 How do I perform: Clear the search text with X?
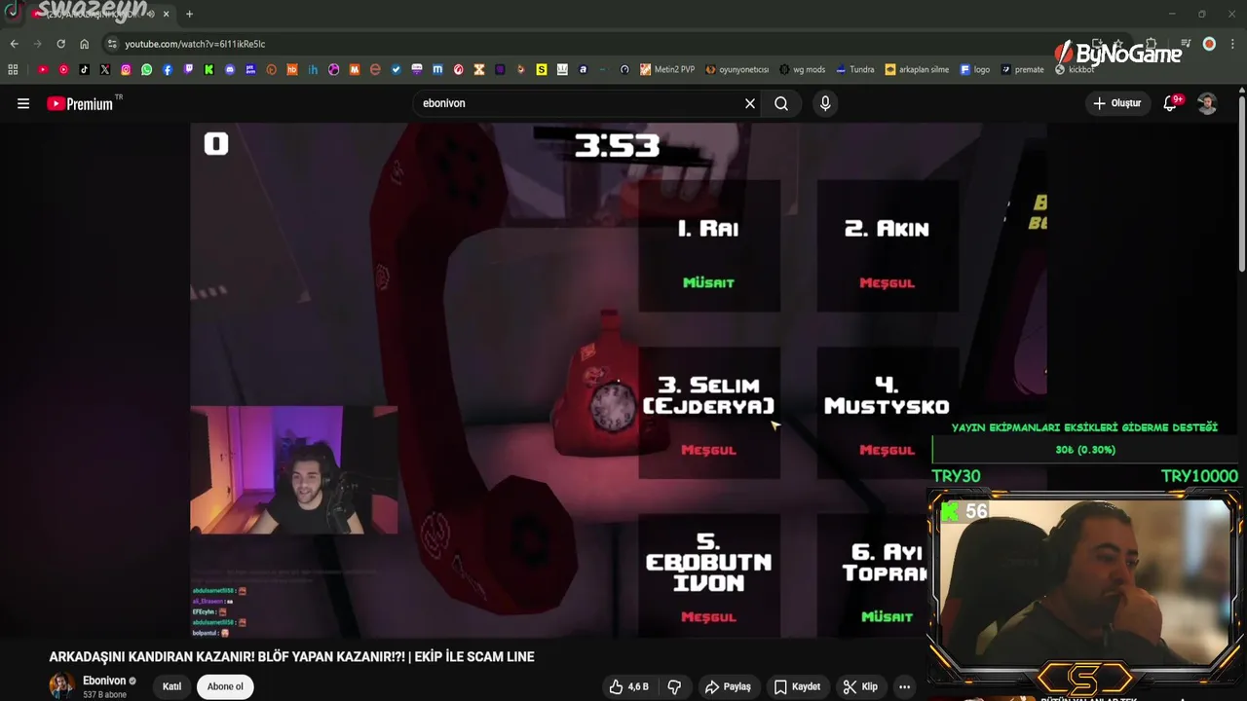click(x=750, y=103)
